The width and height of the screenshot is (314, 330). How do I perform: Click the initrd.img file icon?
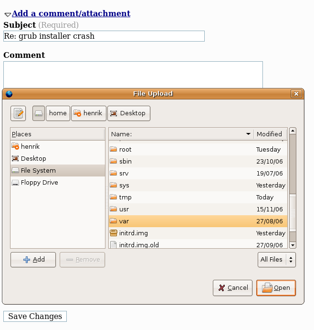113,233
